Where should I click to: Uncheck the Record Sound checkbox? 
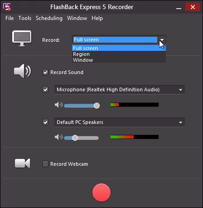click(x=45, y=72)
